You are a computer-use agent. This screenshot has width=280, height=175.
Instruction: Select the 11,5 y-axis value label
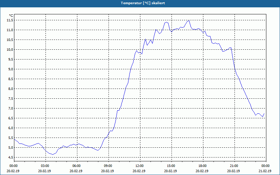[10, 20]
